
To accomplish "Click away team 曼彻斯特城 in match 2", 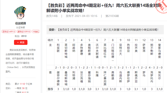I will pyautogui.click(x=66, y=78).
